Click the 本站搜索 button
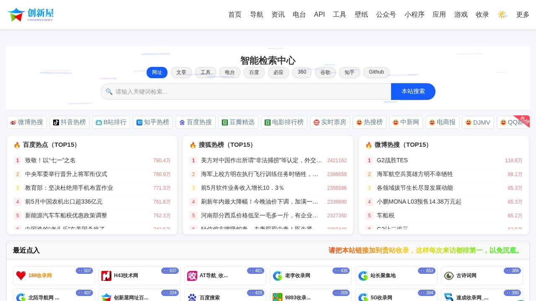 413,92
